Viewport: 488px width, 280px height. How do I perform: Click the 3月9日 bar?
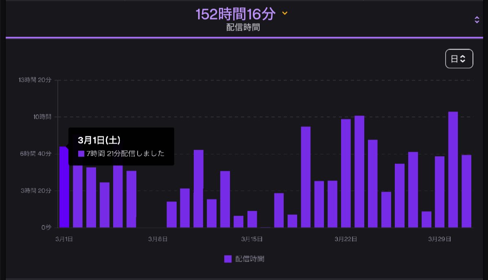pyautogui.click(x=171, y=214)
